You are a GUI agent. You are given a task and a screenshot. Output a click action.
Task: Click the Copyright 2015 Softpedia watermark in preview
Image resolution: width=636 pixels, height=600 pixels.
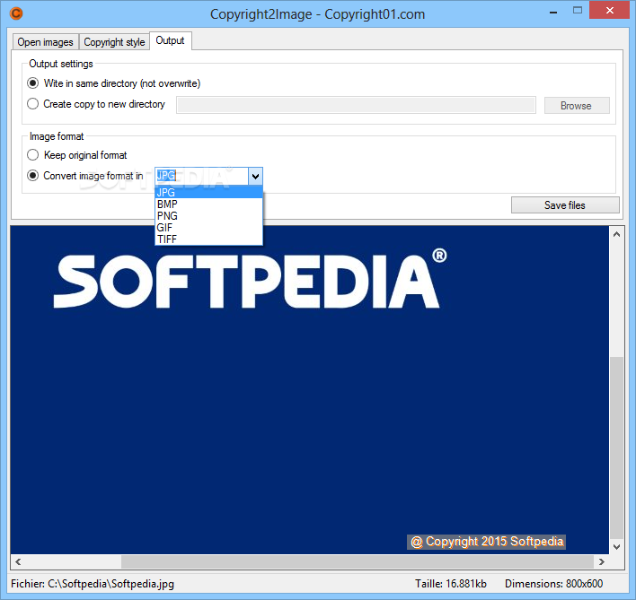point(486,542)
